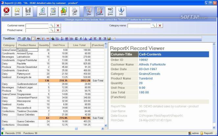Click the Category column header

pos(9,45)
